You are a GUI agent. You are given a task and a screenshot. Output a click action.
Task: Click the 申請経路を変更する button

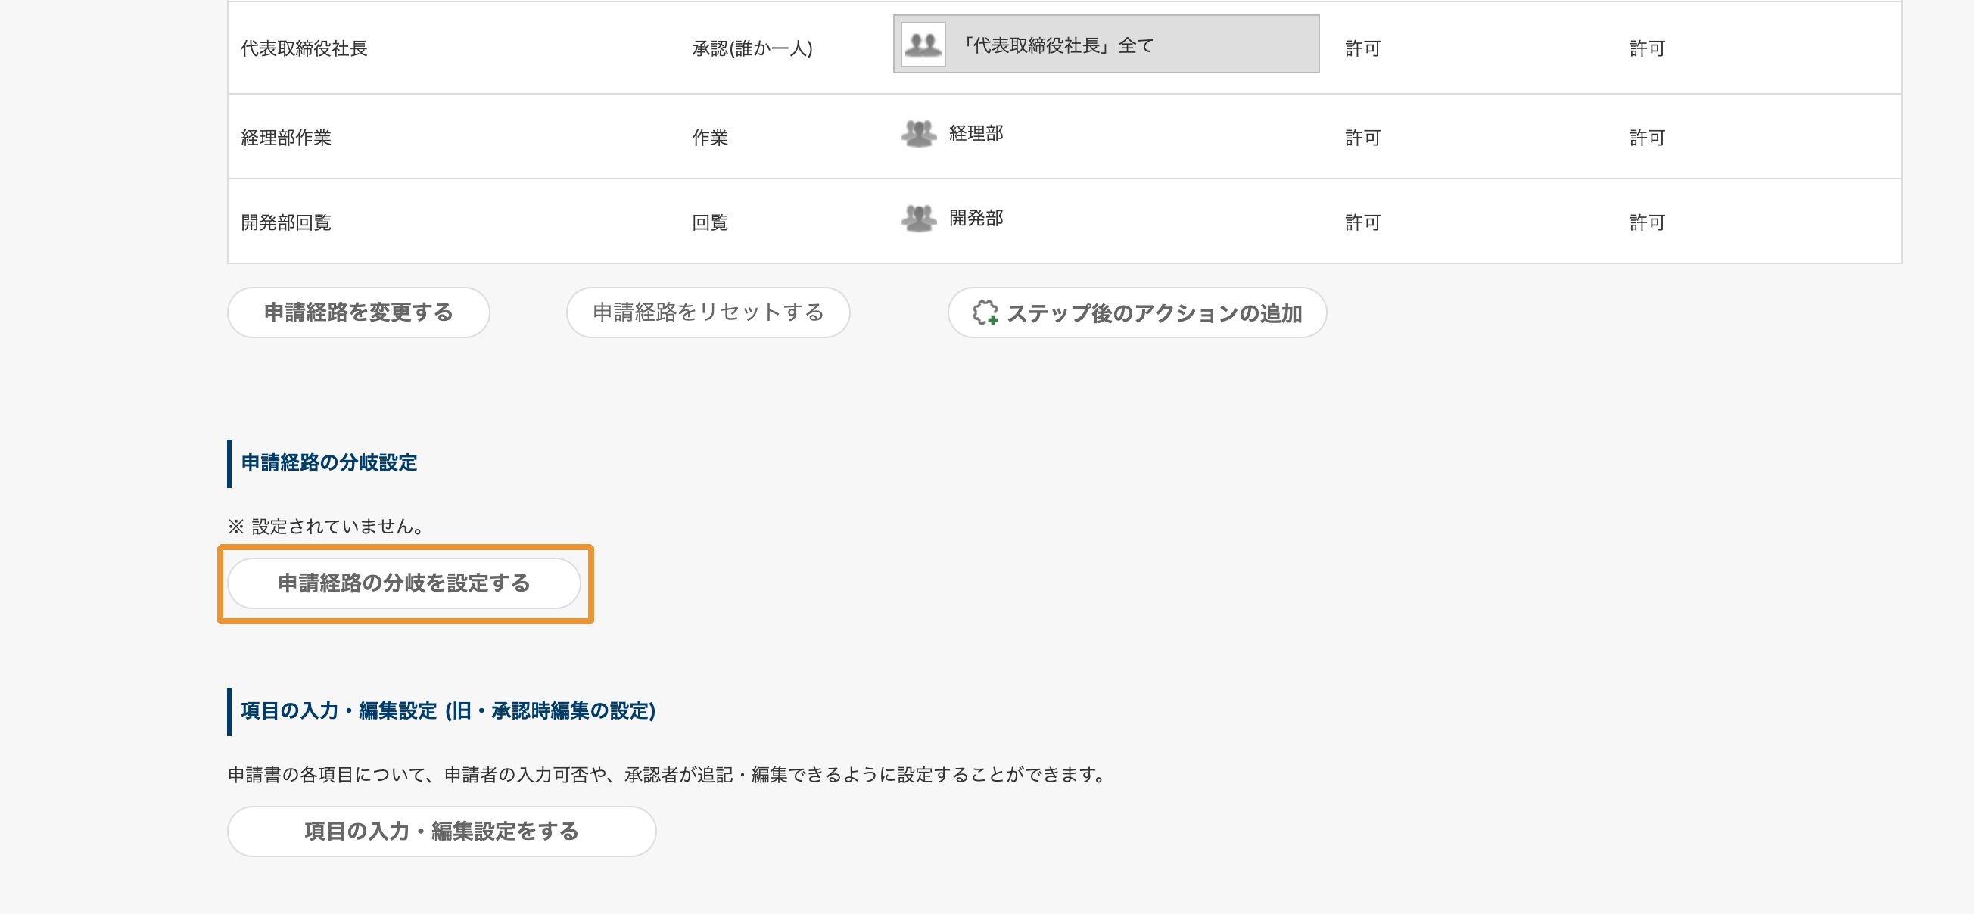[358, 312]
